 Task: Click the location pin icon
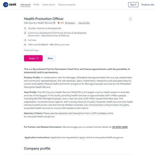pos(25,28)
